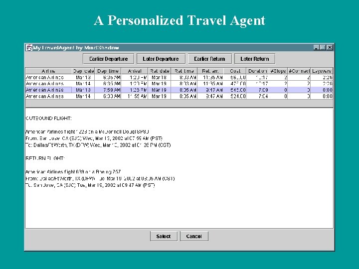Screen dimensions: 359x269
Task: Click the Ret. arr. column header
Action: (x=210, y=71)
